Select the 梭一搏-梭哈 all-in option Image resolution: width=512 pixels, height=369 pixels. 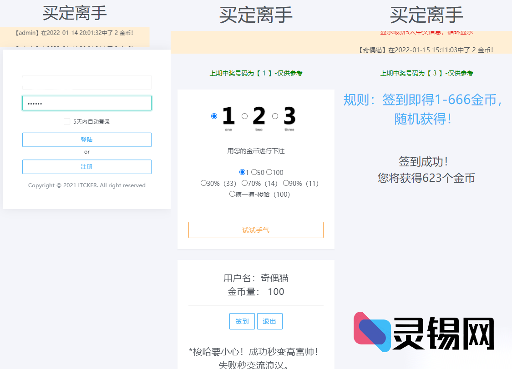click(x=232, y=193)
